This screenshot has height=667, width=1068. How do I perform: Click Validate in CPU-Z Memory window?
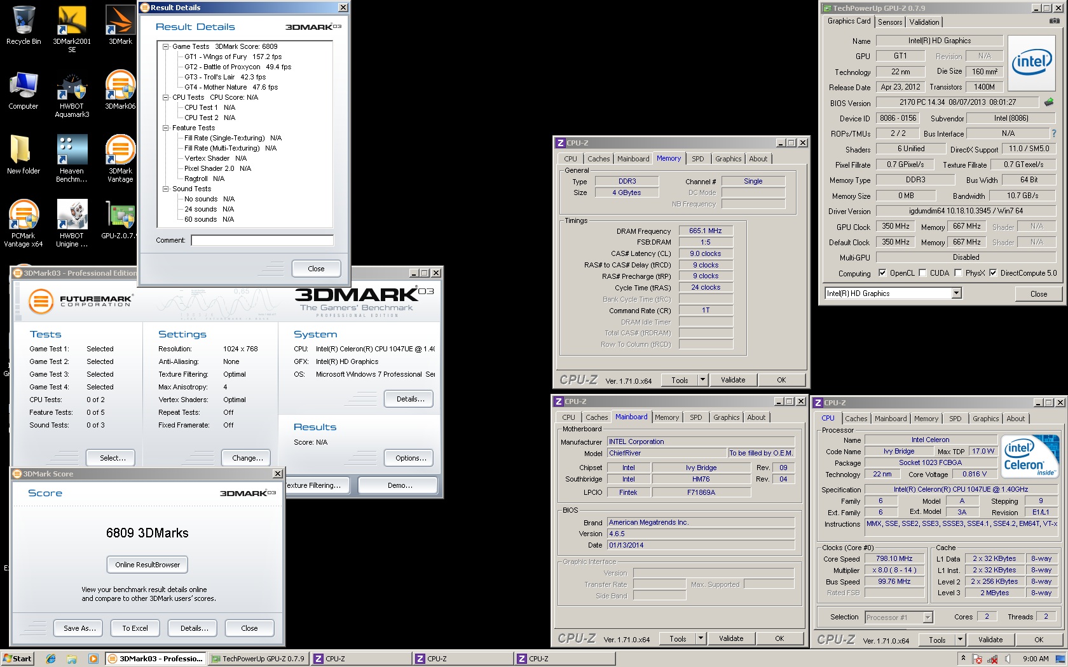point(732,380)
